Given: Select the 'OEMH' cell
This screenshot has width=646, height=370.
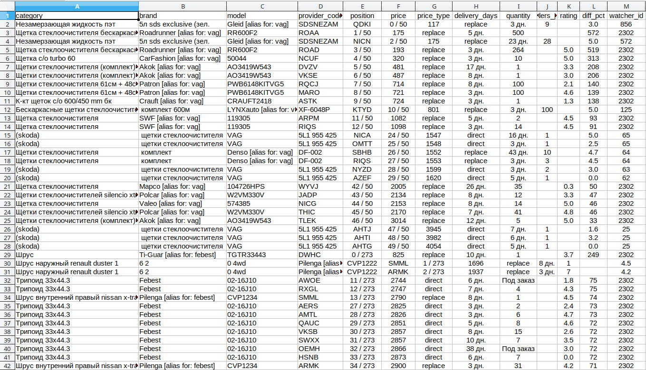Looking at the screenshot, I should click(320, 349).
